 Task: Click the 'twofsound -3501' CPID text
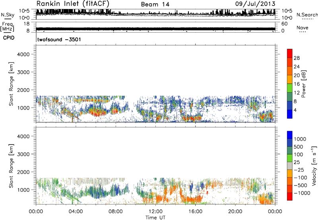(x=59, y=39)
